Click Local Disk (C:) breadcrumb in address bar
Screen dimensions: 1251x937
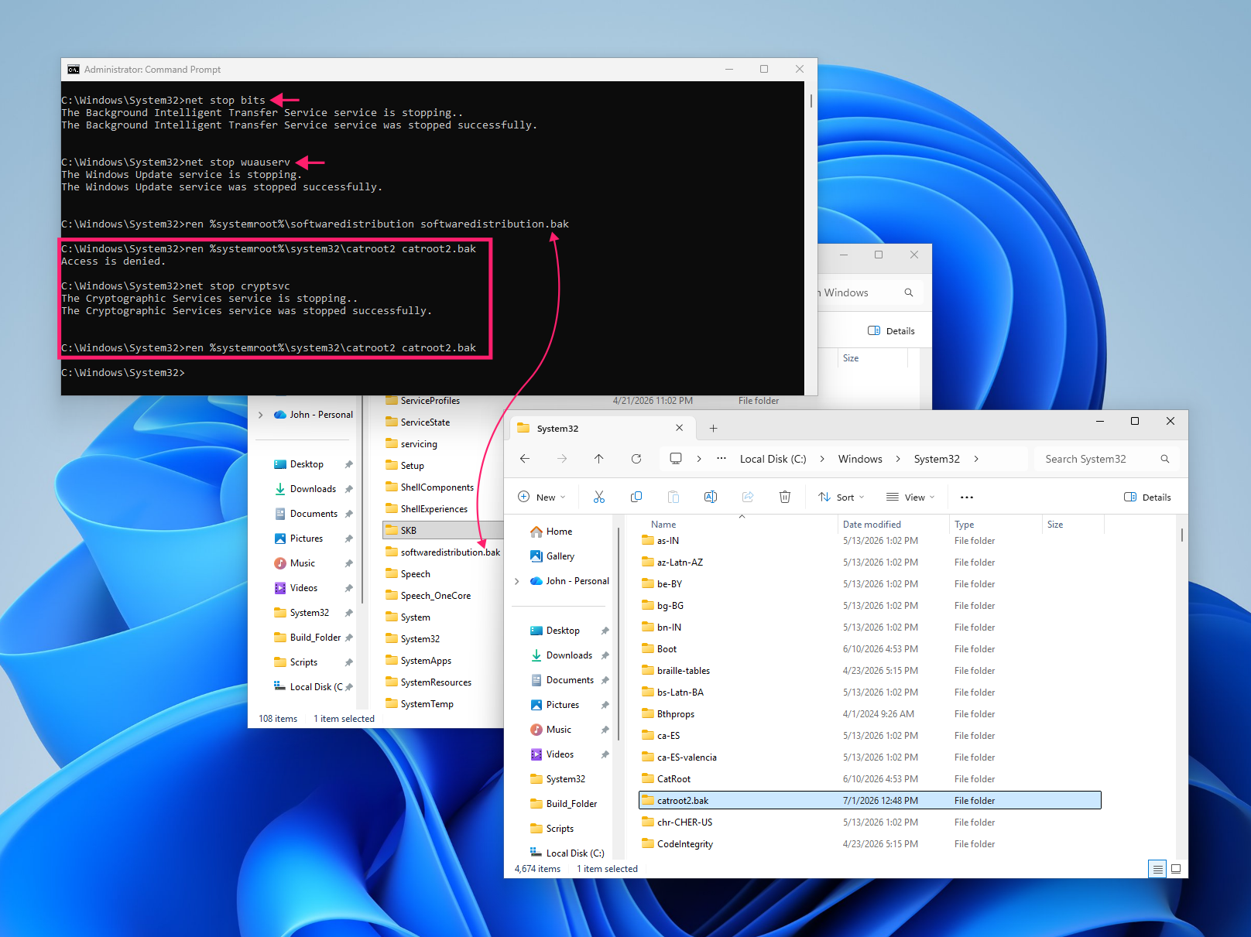click(x=773, y=459)
